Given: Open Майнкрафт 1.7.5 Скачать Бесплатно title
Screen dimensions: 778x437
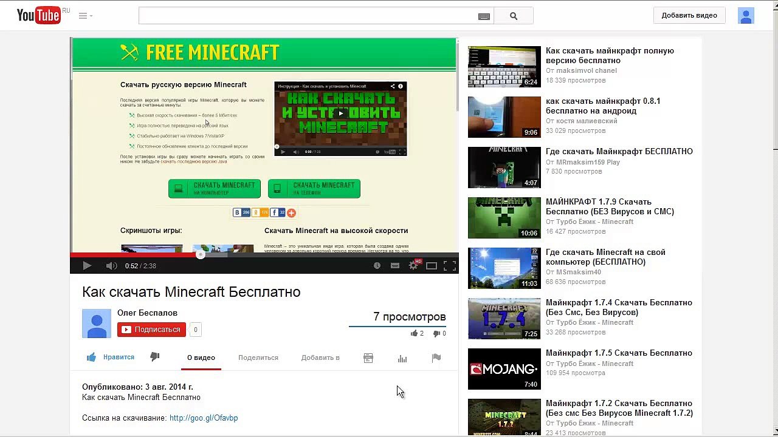Looking at the screenshot, I should (619, 353).
